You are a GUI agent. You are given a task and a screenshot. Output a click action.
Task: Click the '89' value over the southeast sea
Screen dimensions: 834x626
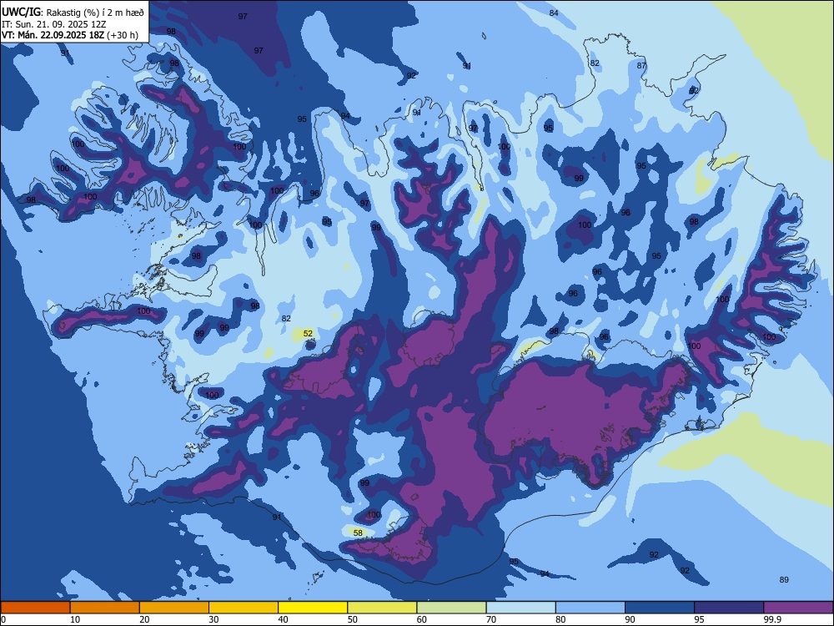click(784, 580)
